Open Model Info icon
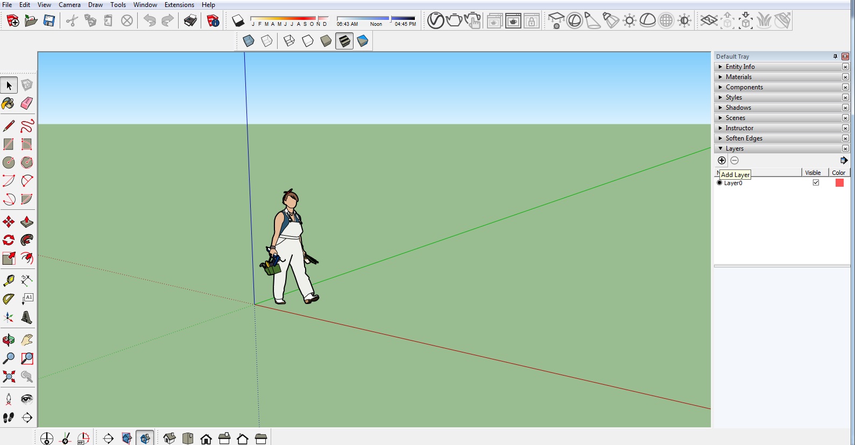855x445 pixels. 213,21
